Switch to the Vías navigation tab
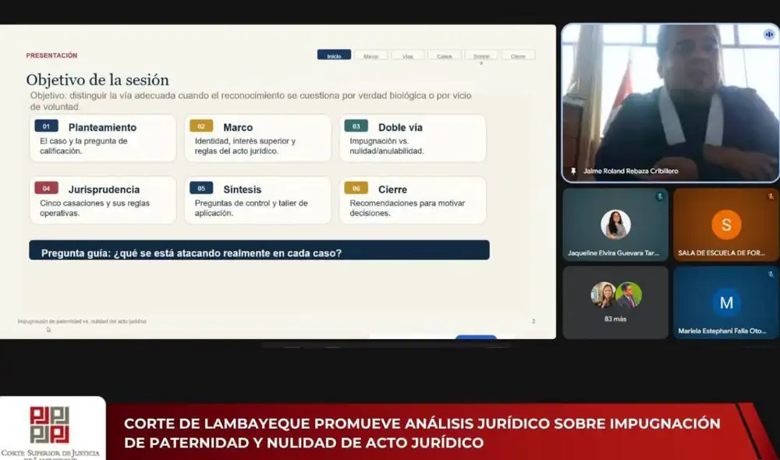 click(x=407, y=55)
